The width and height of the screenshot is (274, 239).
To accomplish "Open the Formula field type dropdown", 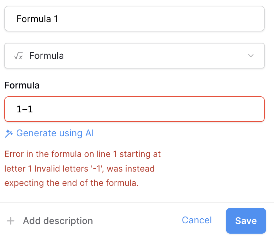I will 135,56.
